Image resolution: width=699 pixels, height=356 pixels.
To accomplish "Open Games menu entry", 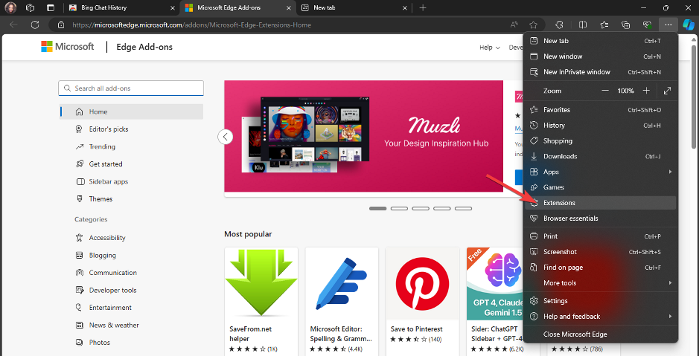I will 601,187.
